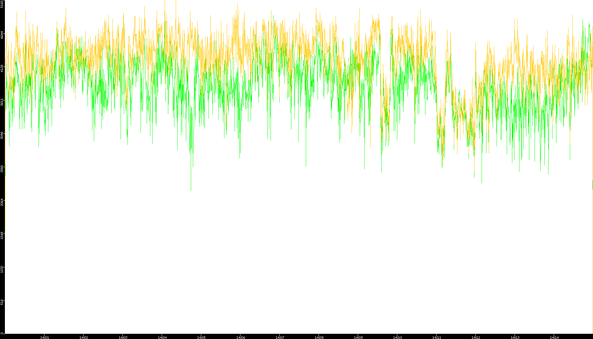Image resolution: width=593 pixels, height=339 pixels.
Task: Click the 516 y-axis label
Action: point(2,302)
